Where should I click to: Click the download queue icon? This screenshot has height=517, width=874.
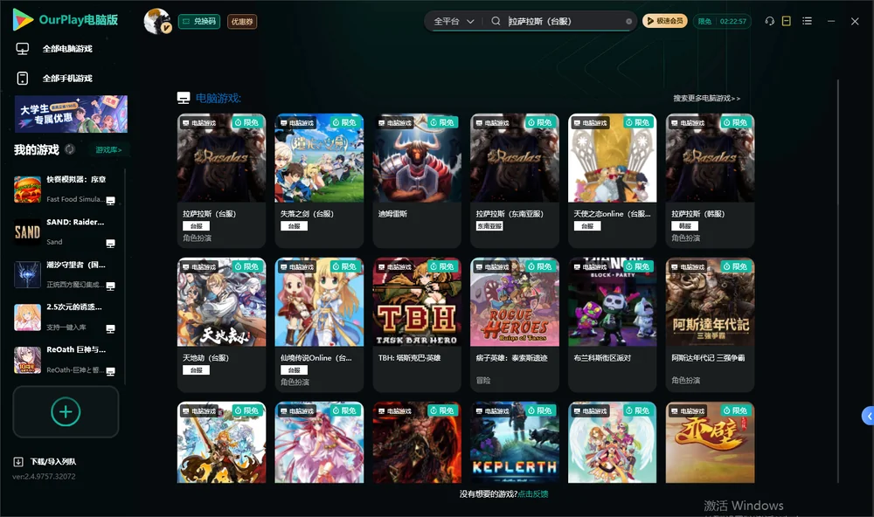click(x=18, y=461)
